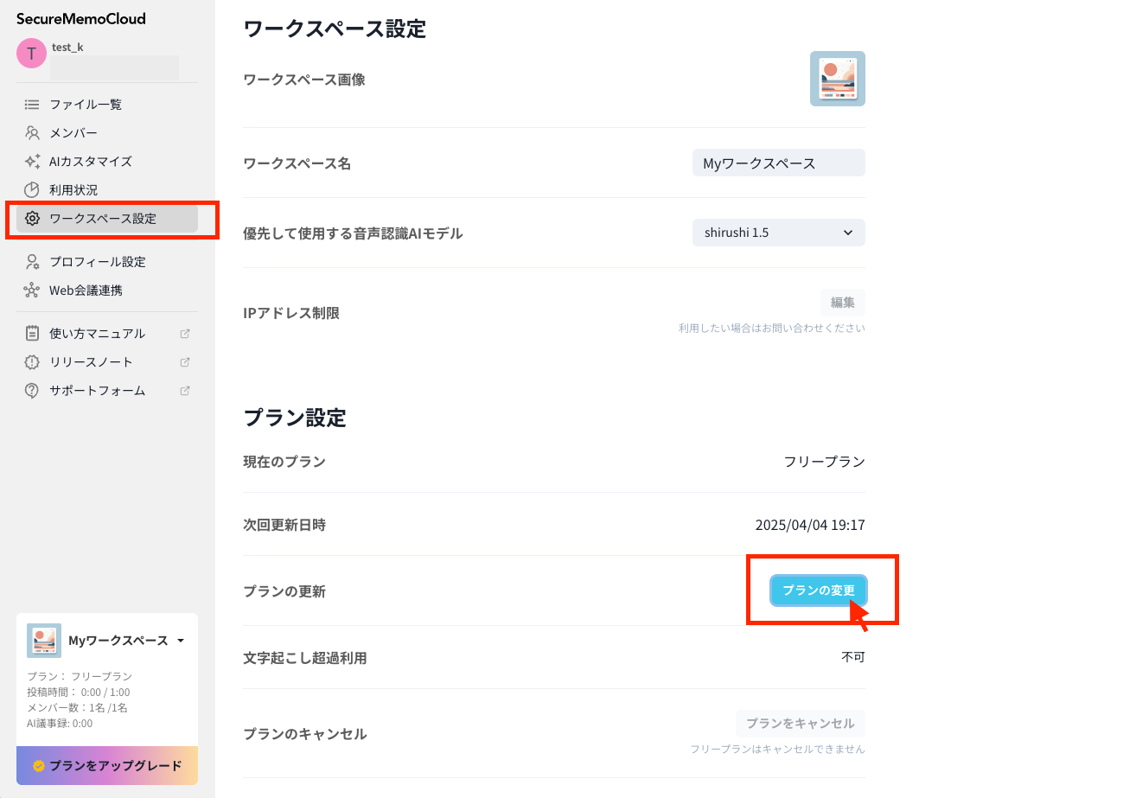Screen dimensions: 1136x798
Task: Click the Members people icon
Action: [32, 133]
